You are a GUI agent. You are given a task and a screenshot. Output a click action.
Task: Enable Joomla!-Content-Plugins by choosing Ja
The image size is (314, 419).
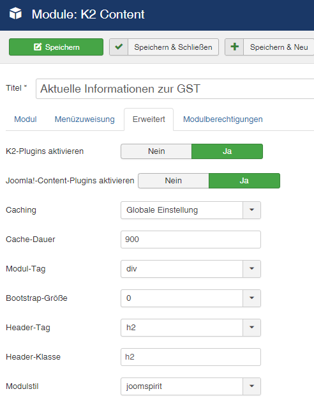click(x=244, y=181)
